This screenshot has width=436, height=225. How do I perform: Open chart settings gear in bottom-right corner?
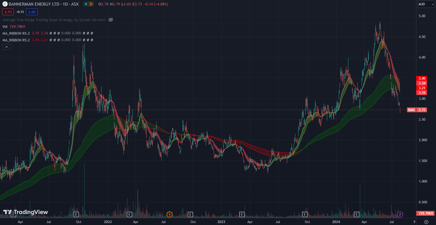426,222
